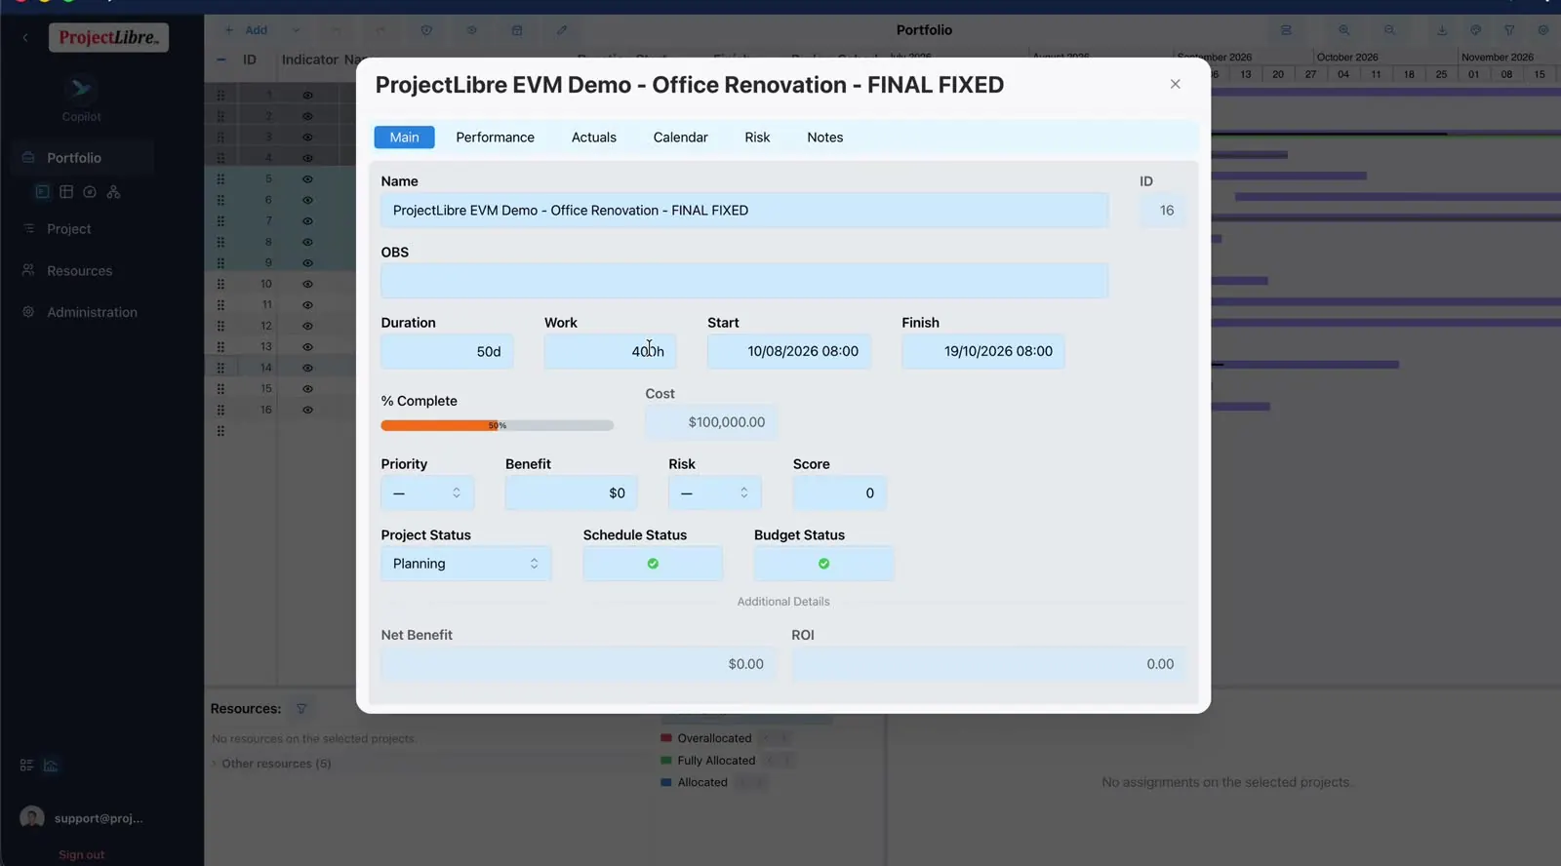Open Administration in the sidebar

(92, 312)
